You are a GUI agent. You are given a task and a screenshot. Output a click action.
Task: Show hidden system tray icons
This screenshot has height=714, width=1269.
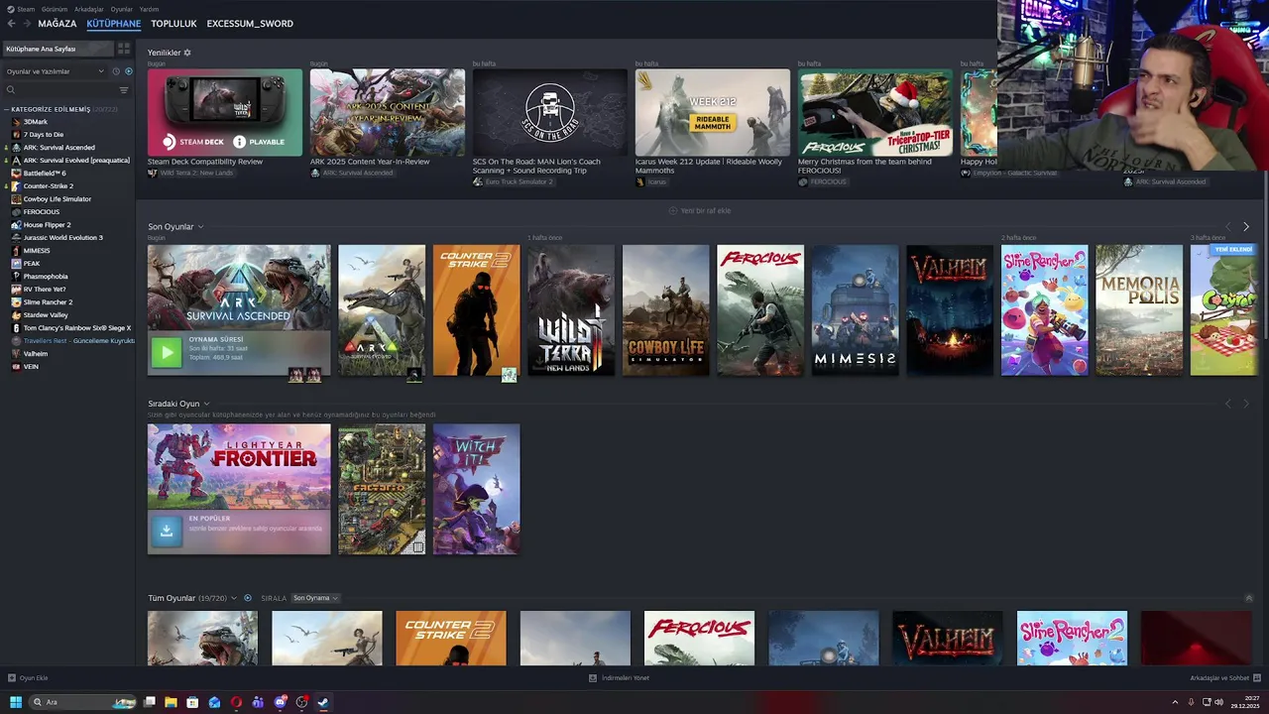coord(1175,702)
